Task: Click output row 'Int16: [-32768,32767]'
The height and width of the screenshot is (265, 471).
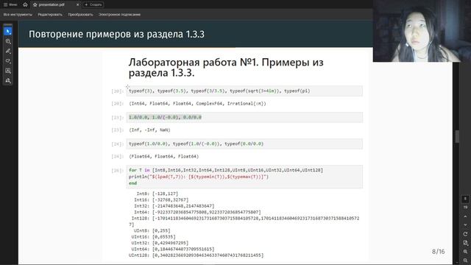Action: (161, 199)
